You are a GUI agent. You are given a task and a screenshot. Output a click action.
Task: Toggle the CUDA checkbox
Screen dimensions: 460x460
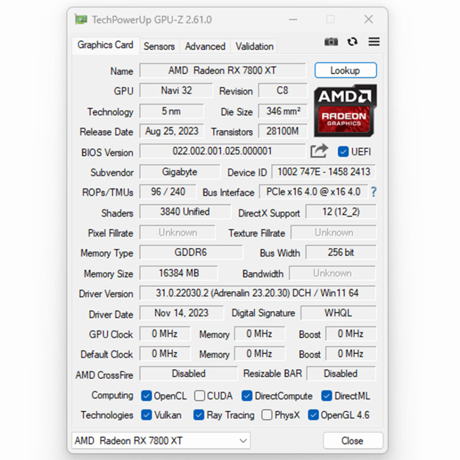(199, 396)
